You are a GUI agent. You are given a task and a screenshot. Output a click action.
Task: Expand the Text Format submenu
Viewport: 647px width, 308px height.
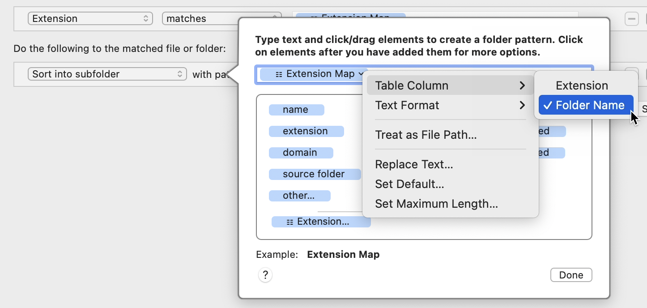click(x=450, y=105)
